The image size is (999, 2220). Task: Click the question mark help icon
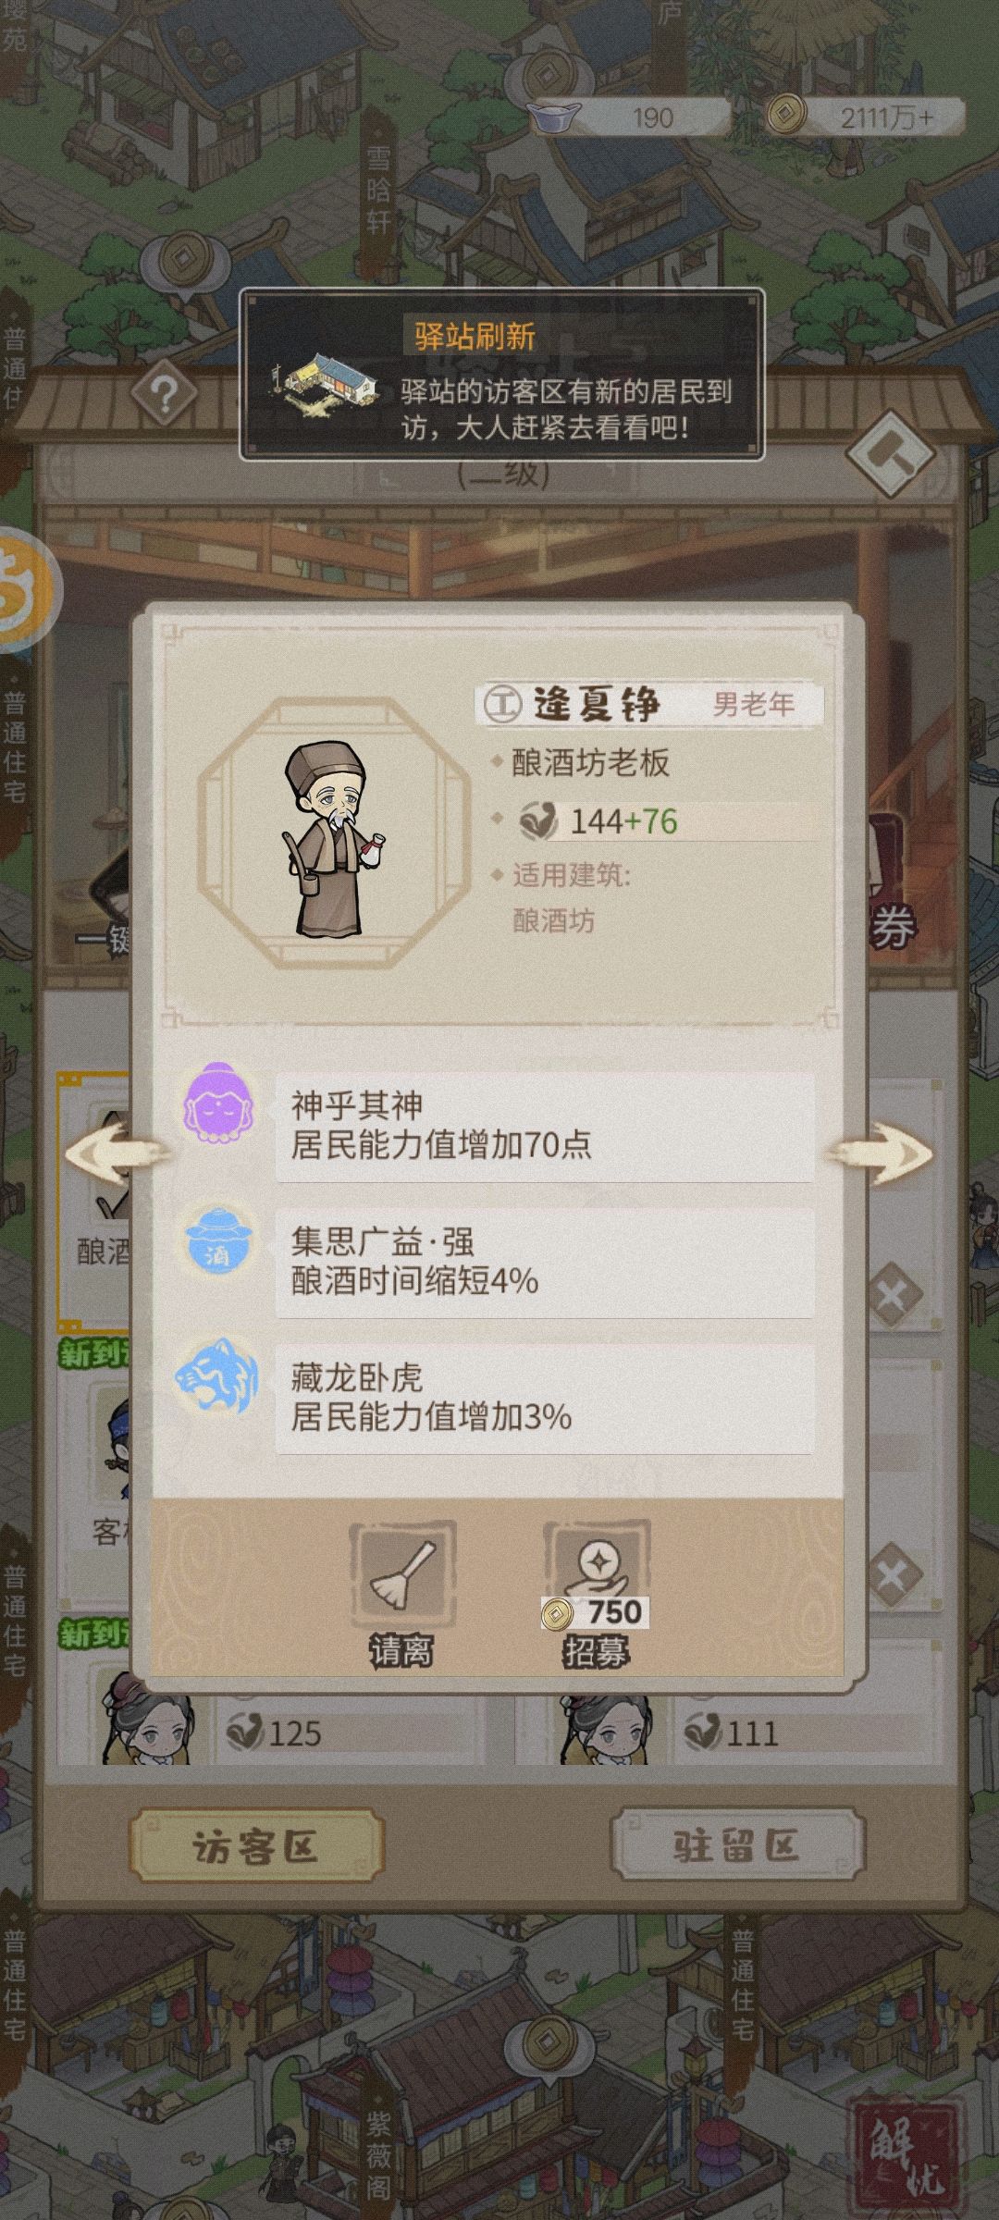tap(165, 396)
